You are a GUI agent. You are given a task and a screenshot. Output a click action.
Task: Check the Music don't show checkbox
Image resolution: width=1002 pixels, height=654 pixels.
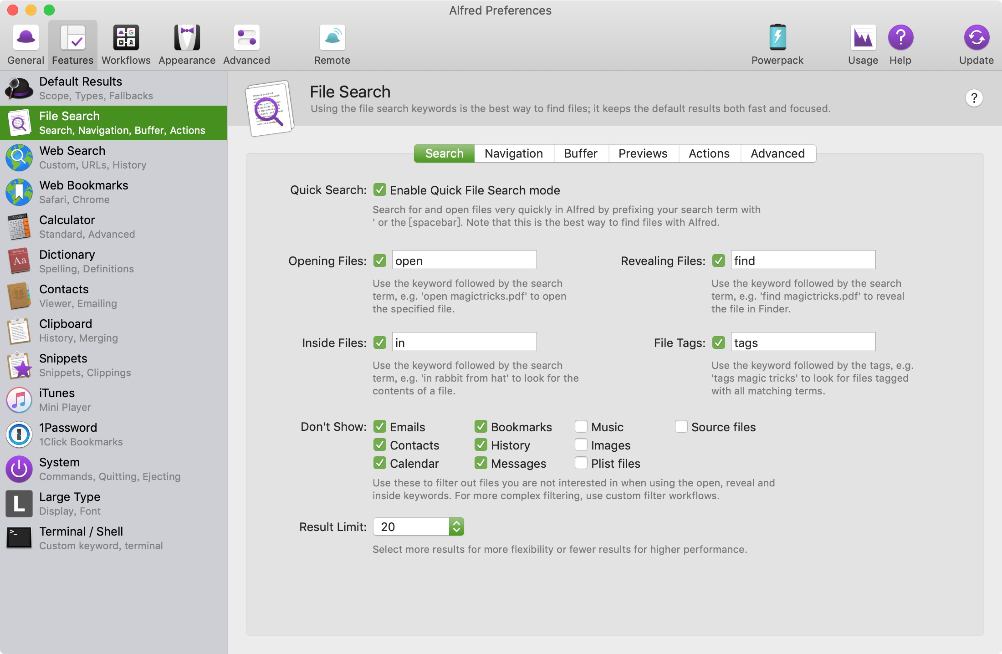pyautogui.click(x=581, y=426)
